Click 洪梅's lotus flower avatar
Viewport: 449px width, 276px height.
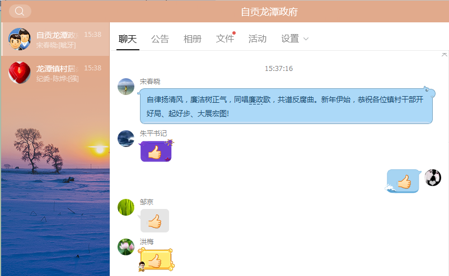pyautogui.click(x=126, y=247)
